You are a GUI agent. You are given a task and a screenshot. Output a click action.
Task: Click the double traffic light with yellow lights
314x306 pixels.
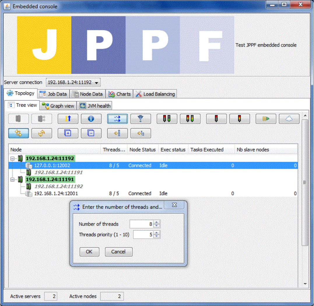(190, 119)
